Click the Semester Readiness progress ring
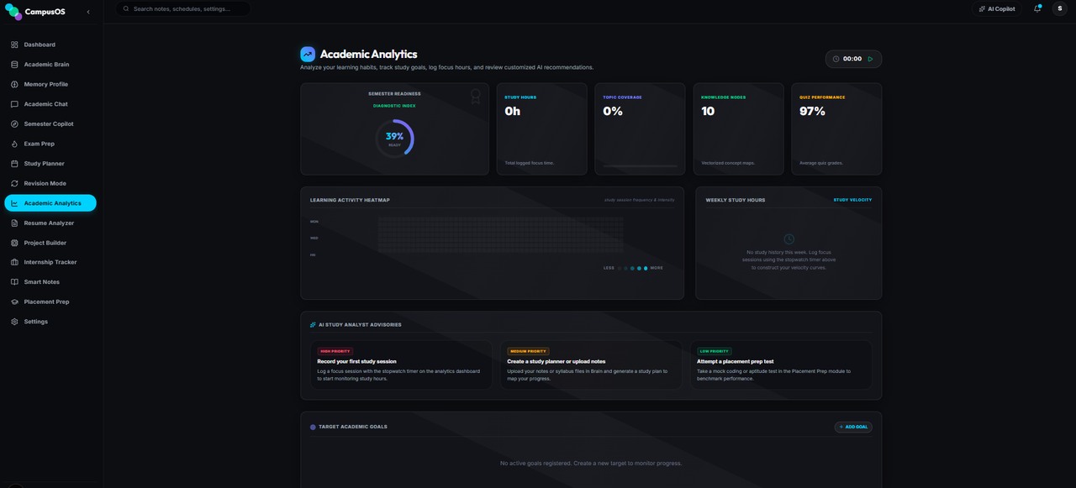The image size is (1076, 488). 394,138
